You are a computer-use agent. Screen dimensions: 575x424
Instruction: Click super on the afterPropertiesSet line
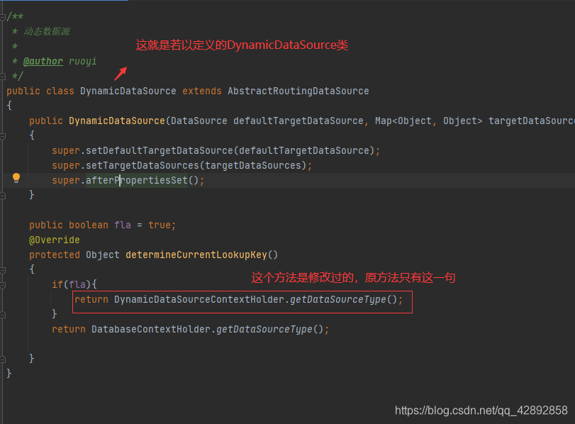pyautogui.click(x=66, y=181)
